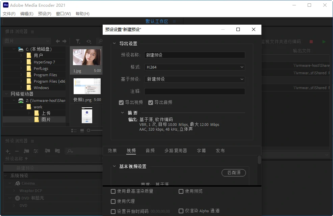Open the preset settings sliders icon
The height and width of the screenshot is (216, 333).
[x=36, y=151]
